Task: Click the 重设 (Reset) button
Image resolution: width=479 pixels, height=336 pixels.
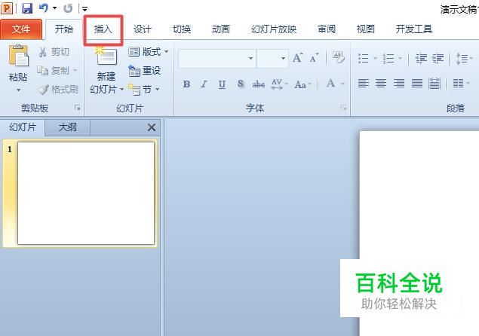Action: click(x=145, y=71)
